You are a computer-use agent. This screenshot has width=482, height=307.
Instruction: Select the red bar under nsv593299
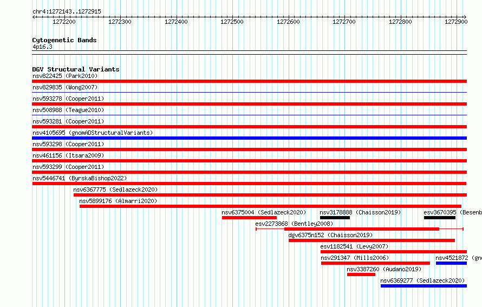249,172
